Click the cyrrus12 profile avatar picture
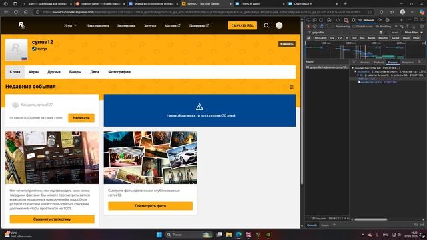The width and height of the screenshot is (427, 240). 17,49
